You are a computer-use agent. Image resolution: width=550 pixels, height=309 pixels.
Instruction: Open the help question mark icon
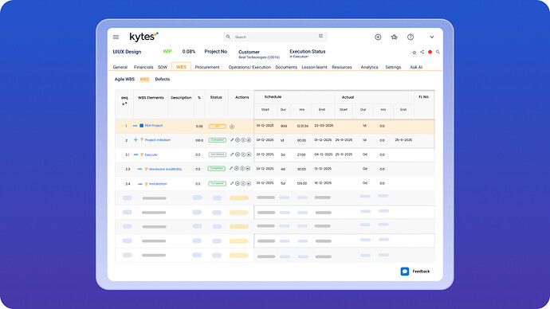click(411, 37)
